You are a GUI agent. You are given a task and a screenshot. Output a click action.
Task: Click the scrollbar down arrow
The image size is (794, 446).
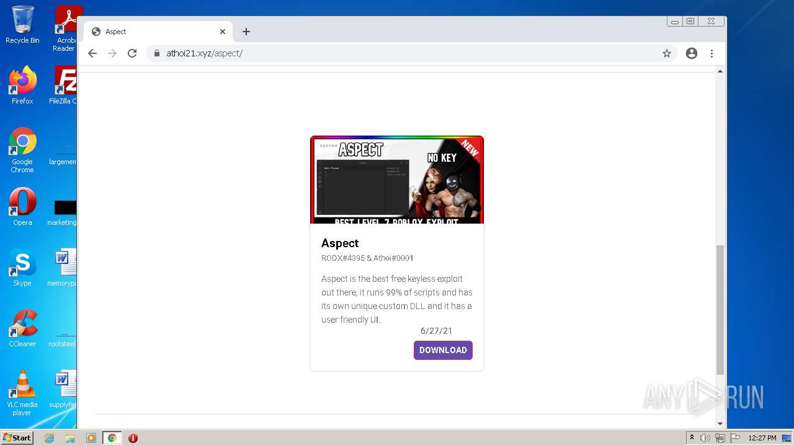pos(720,424)
